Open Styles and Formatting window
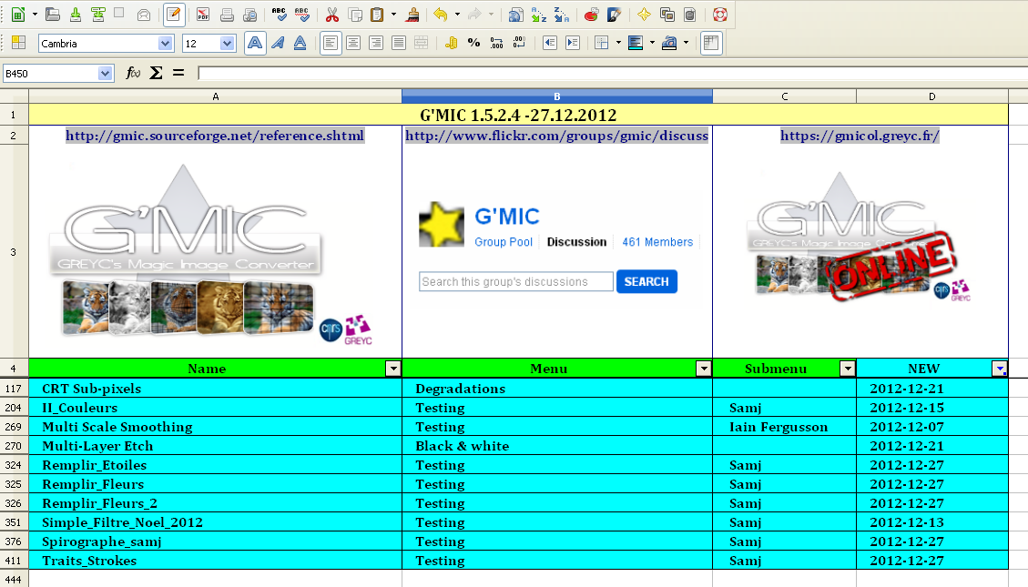 [19, 44]
